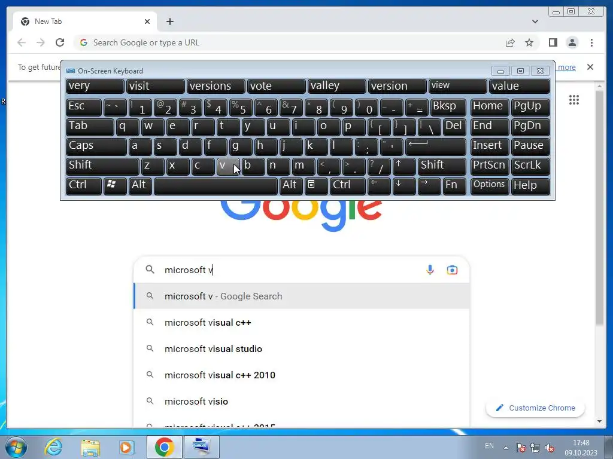
Task: Toggle Caps key on keyboard
Action: click(x=96, y=147)
